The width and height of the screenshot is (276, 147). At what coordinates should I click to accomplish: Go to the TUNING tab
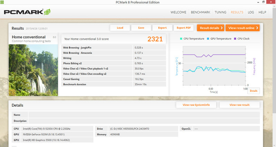[x=220, y=12]
